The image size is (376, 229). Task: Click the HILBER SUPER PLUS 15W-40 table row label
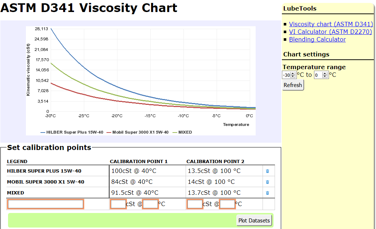click(x=44, y=171)
